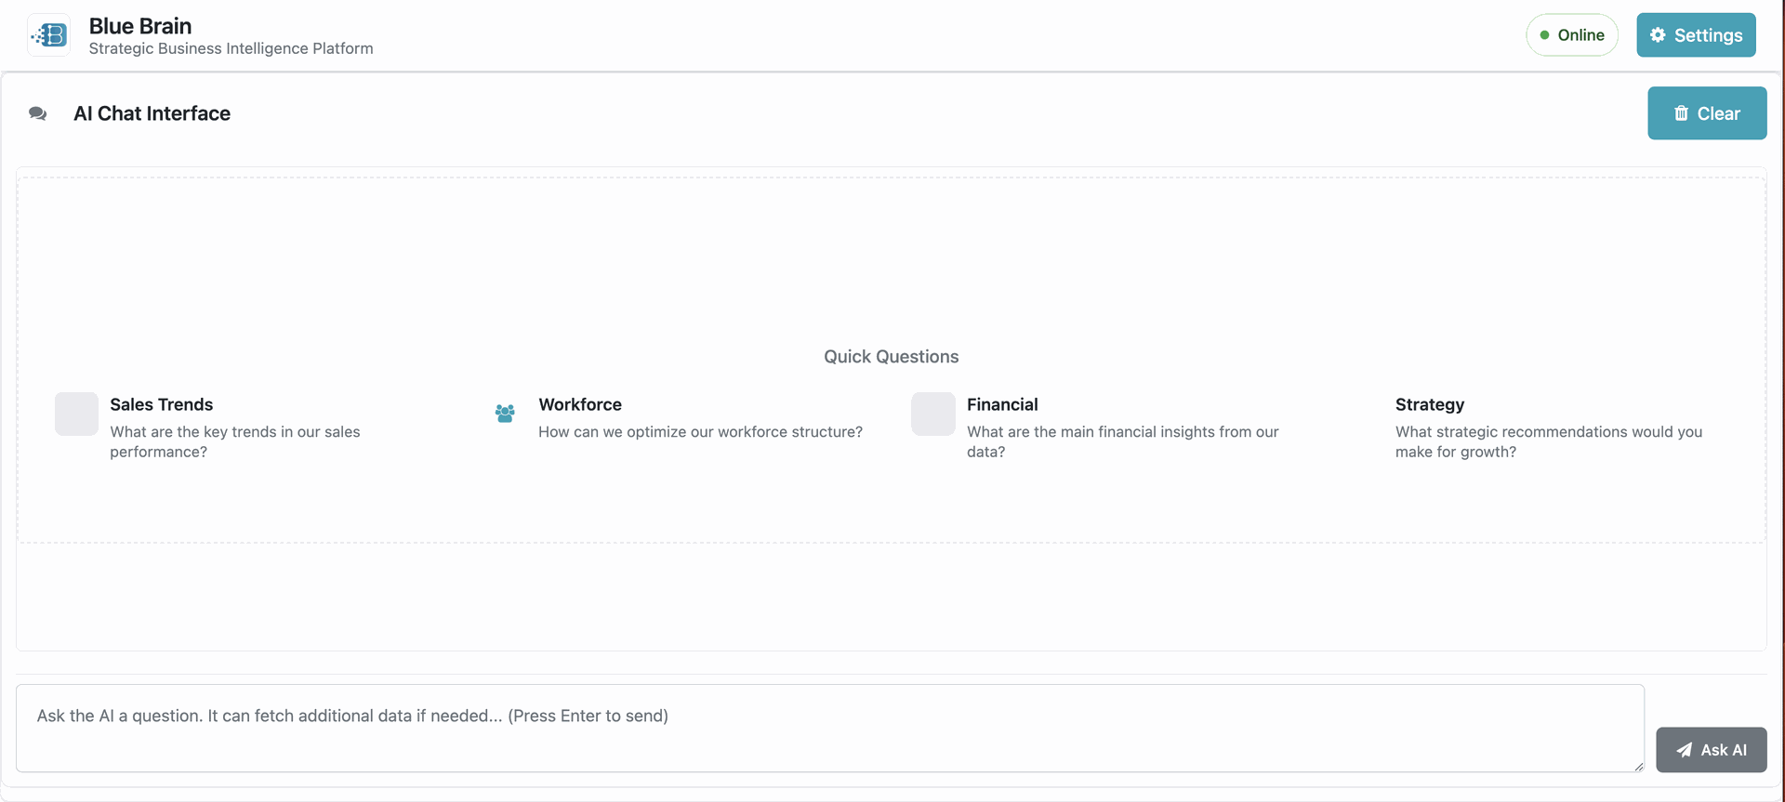This screenshot has width=1785, height=802.
Task: Click the Sales Trends placeholder icon
Action: [76, 414]
